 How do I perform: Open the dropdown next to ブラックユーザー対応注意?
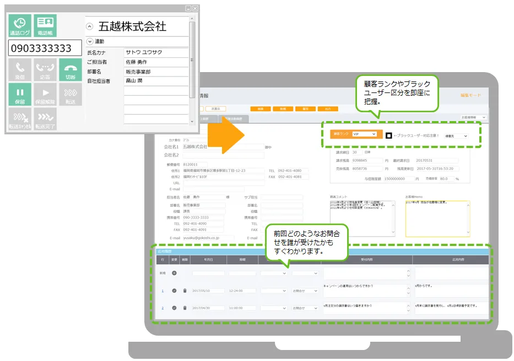tap(456, 136)
